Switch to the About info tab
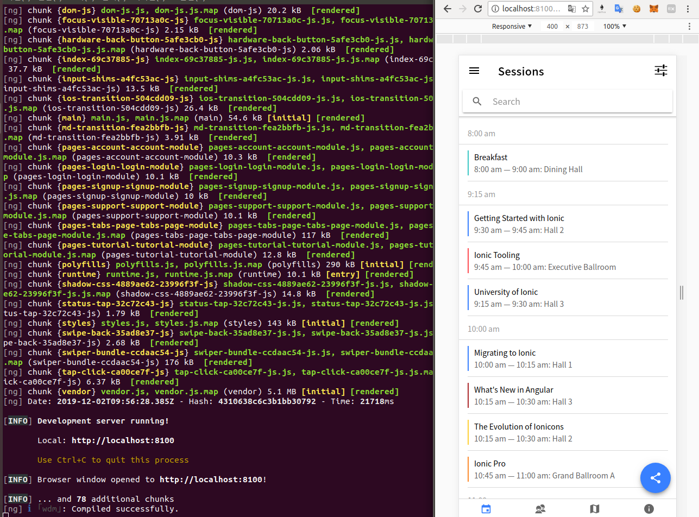The width and height of the screenshot is (699, 517). pos(649,509)
